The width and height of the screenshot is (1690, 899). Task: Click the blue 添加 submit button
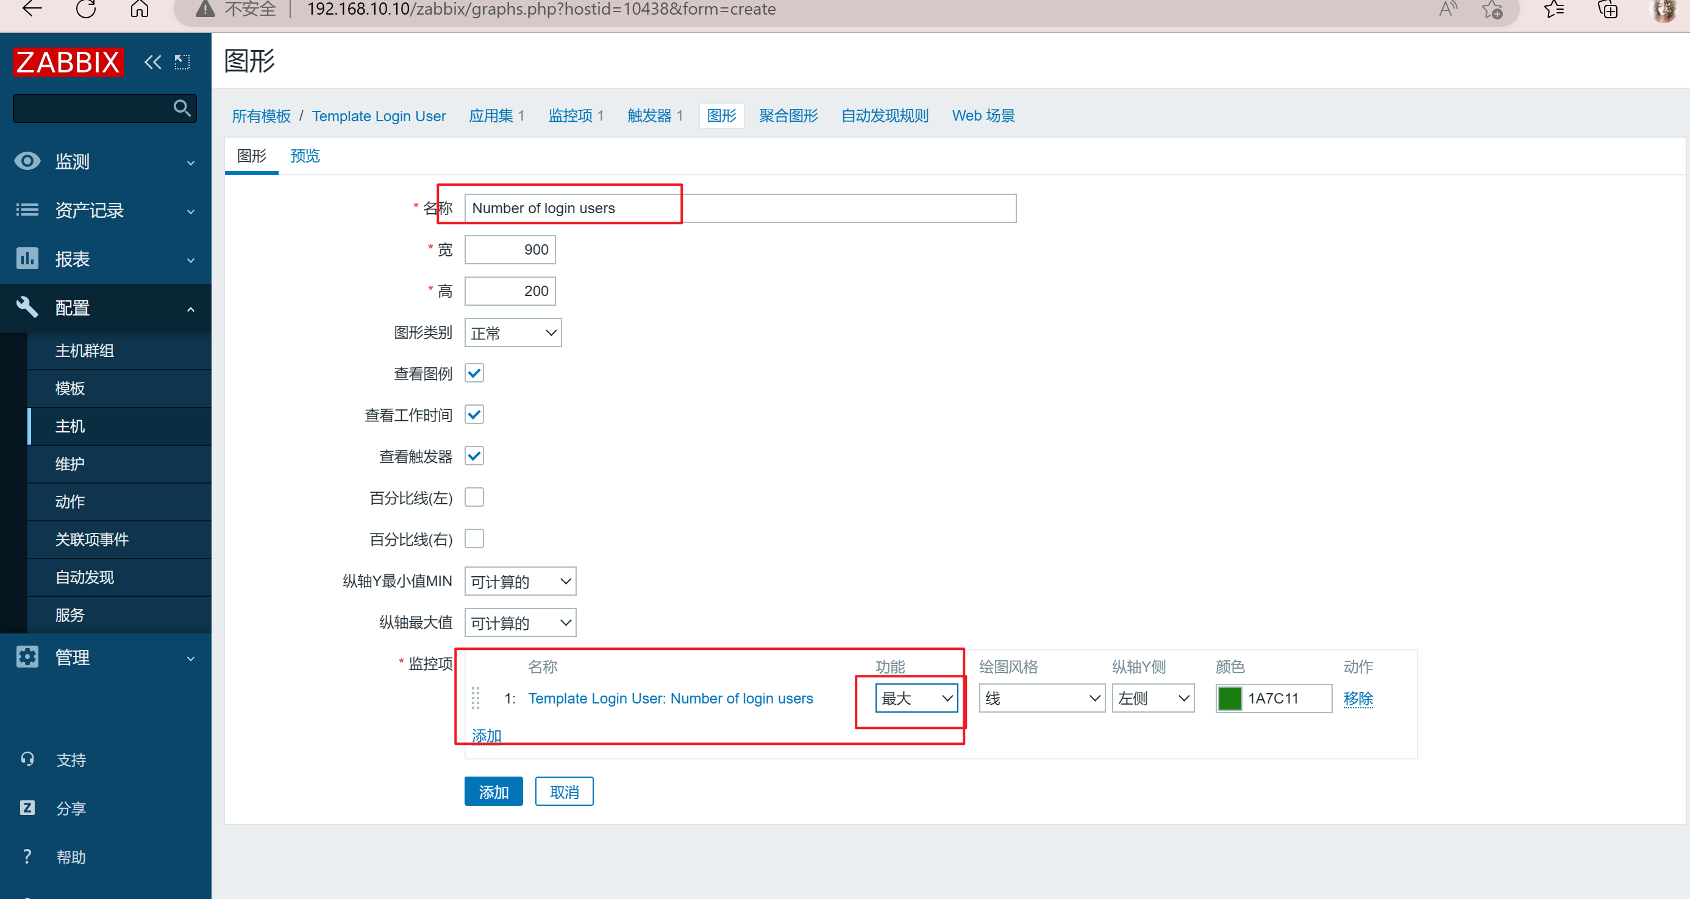tap(493, 792)
